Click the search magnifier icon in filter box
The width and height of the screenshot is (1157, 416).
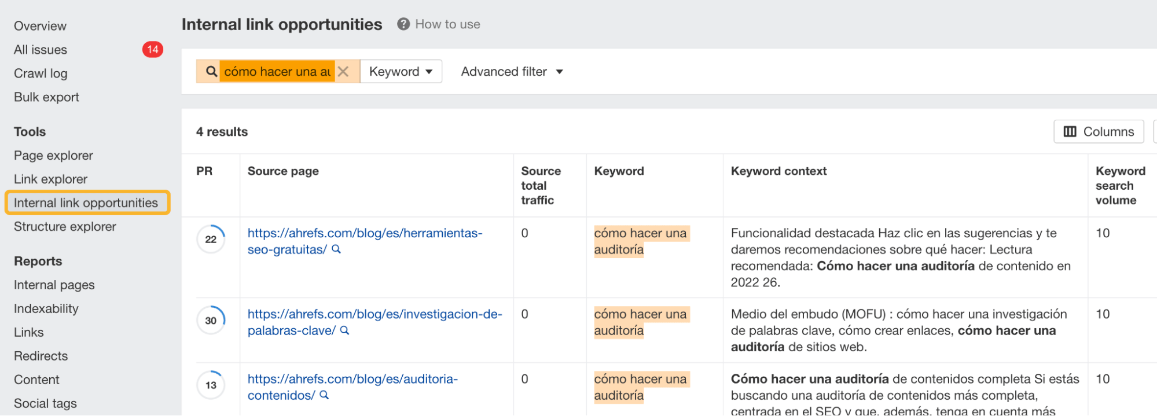click(211, 72)
